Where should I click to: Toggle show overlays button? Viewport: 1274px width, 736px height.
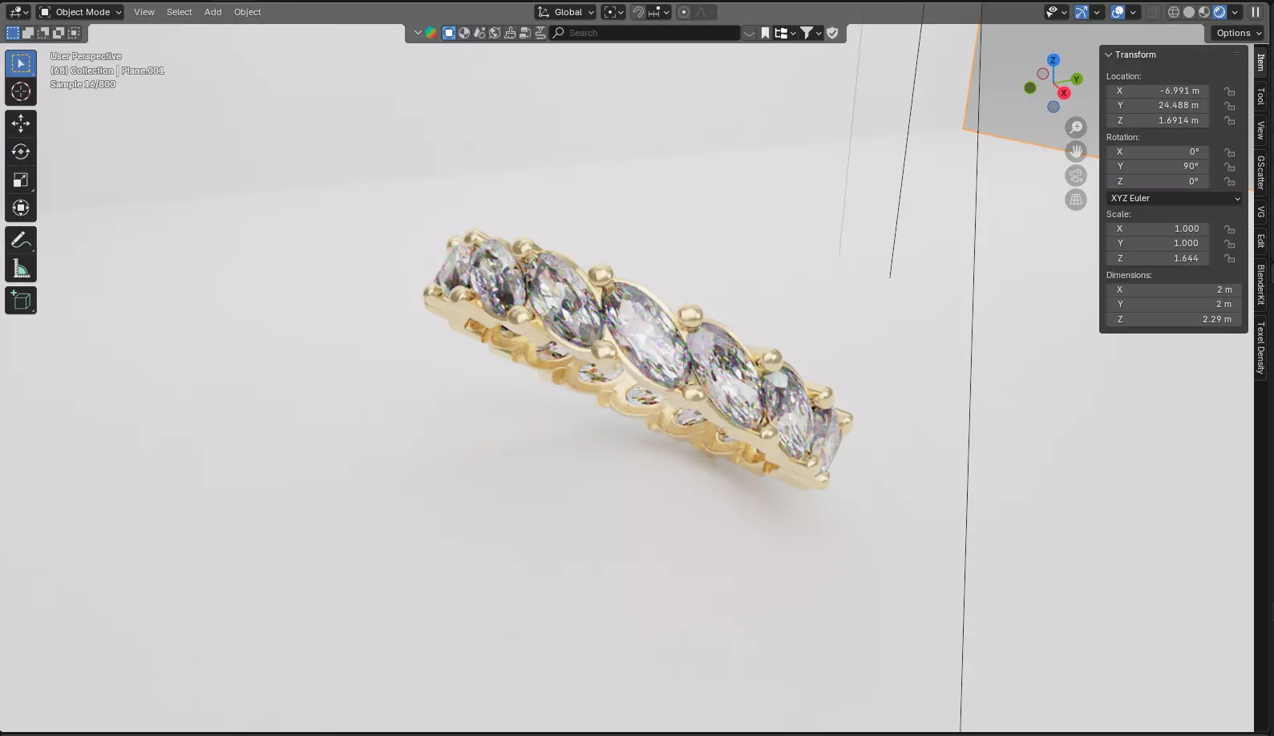[x=1118, y=12]
